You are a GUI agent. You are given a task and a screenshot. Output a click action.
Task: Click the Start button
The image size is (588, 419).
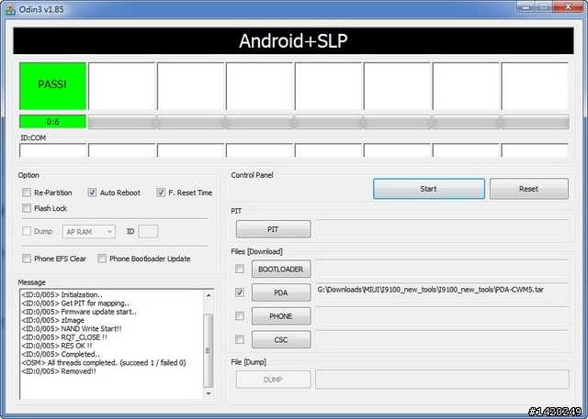point(429,189)
